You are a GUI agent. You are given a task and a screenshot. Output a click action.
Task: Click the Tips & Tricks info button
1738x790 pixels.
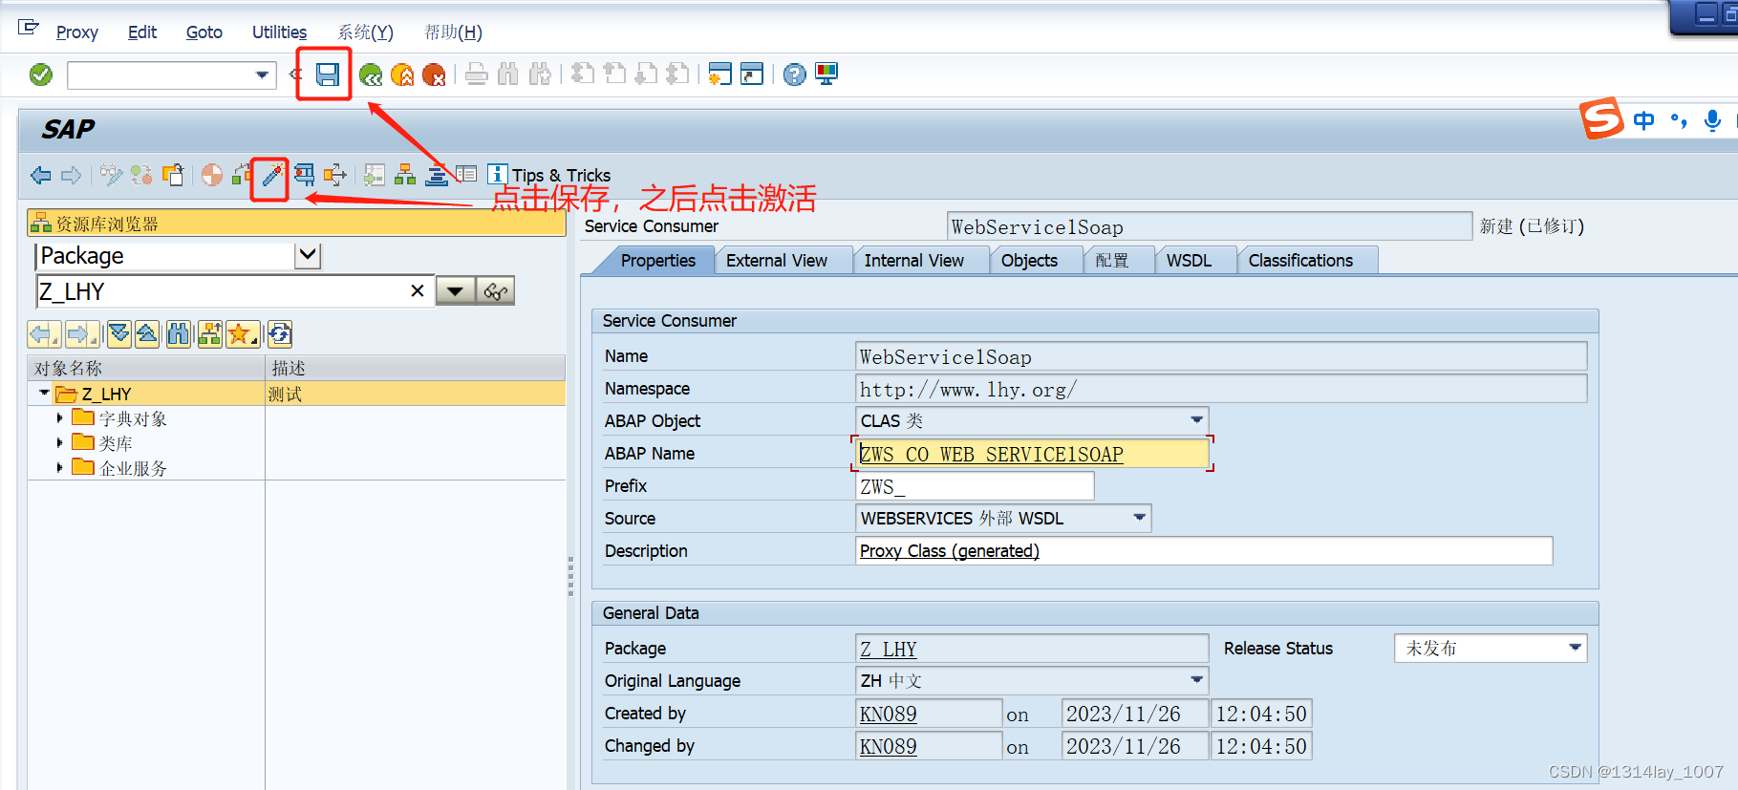pos(549,175)
